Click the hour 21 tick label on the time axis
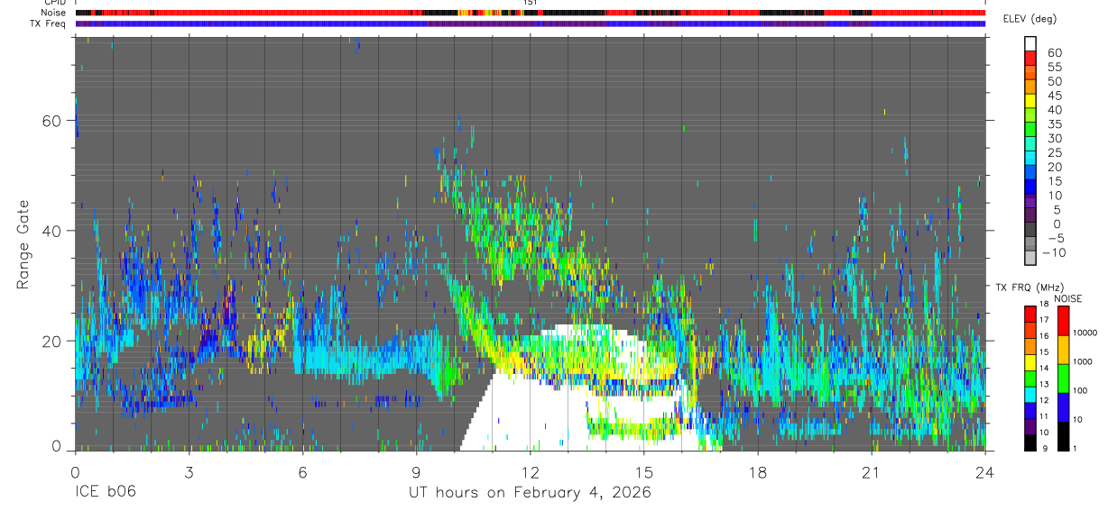The height and width of the screenshot is (511, 1108). (x=871, y=472)
